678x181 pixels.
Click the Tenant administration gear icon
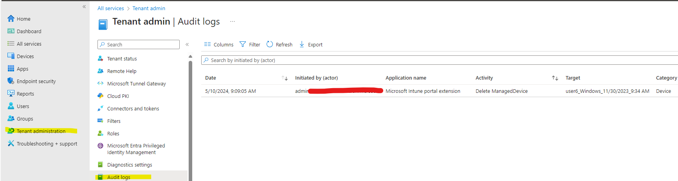click(x=11, y=131)
